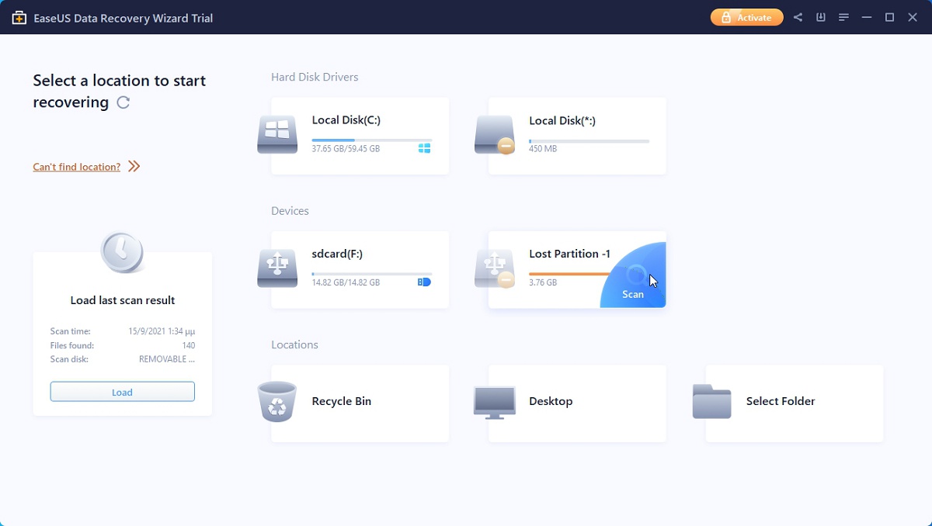Click the Lost Partition -1 label
The image size is (932, 526).
pyautogui.click(x=569, y=254)
